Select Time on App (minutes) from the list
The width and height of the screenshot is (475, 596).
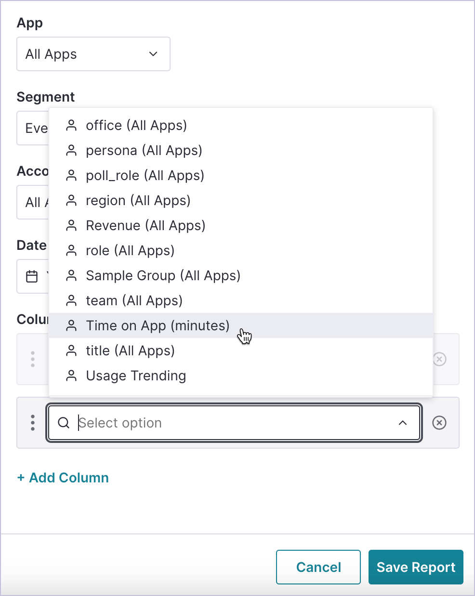[158, 325]
